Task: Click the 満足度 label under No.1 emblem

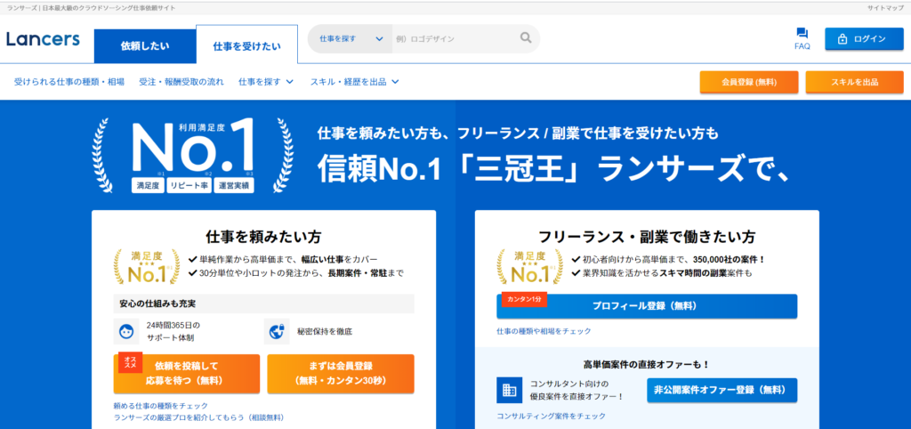Action: (x=148, y=186)
